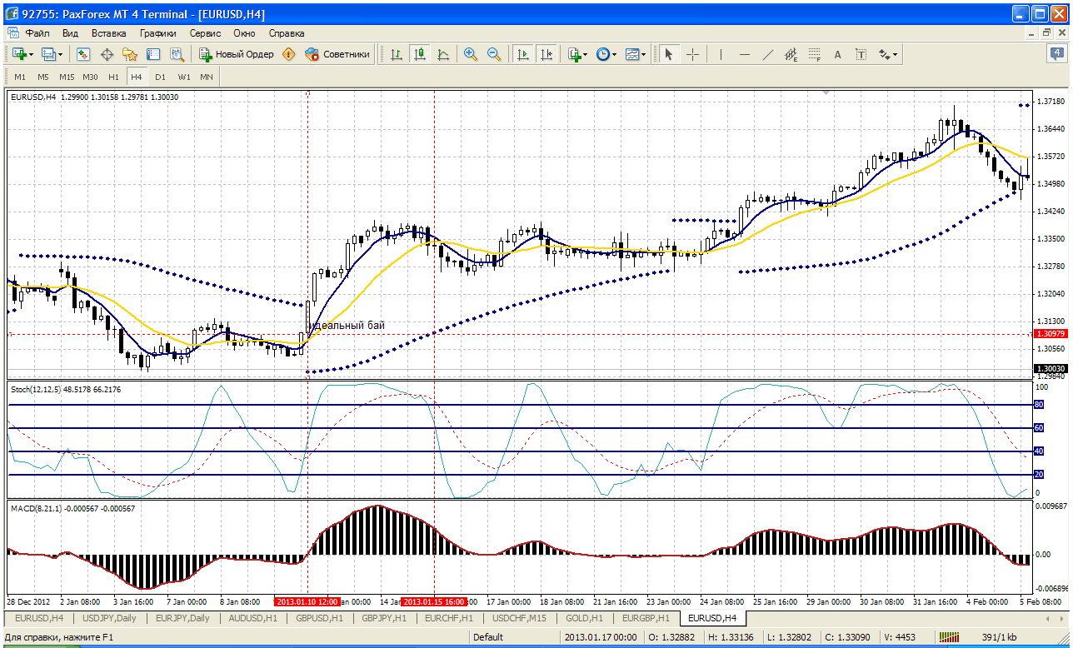
Task: Open the Сервис menu
Action: [x=205, y=33]
